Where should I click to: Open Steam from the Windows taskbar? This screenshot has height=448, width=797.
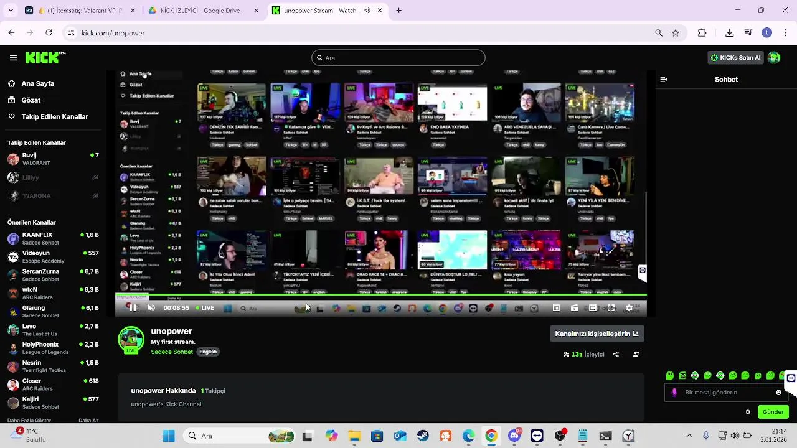[x=423, y=436]
